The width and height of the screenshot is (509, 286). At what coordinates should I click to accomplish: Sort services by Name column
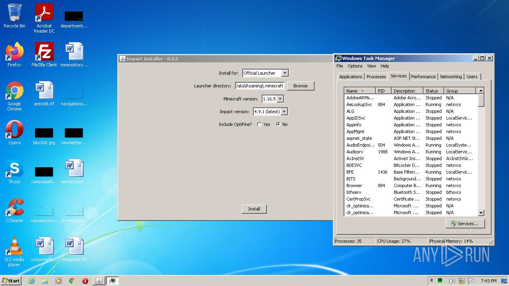pos(359,91)
